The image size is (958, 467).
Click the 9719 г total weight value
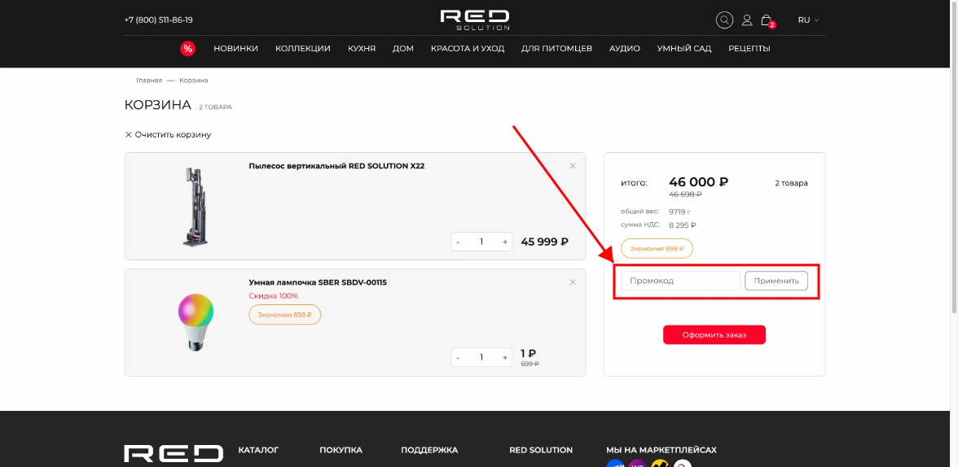[679, 212]
